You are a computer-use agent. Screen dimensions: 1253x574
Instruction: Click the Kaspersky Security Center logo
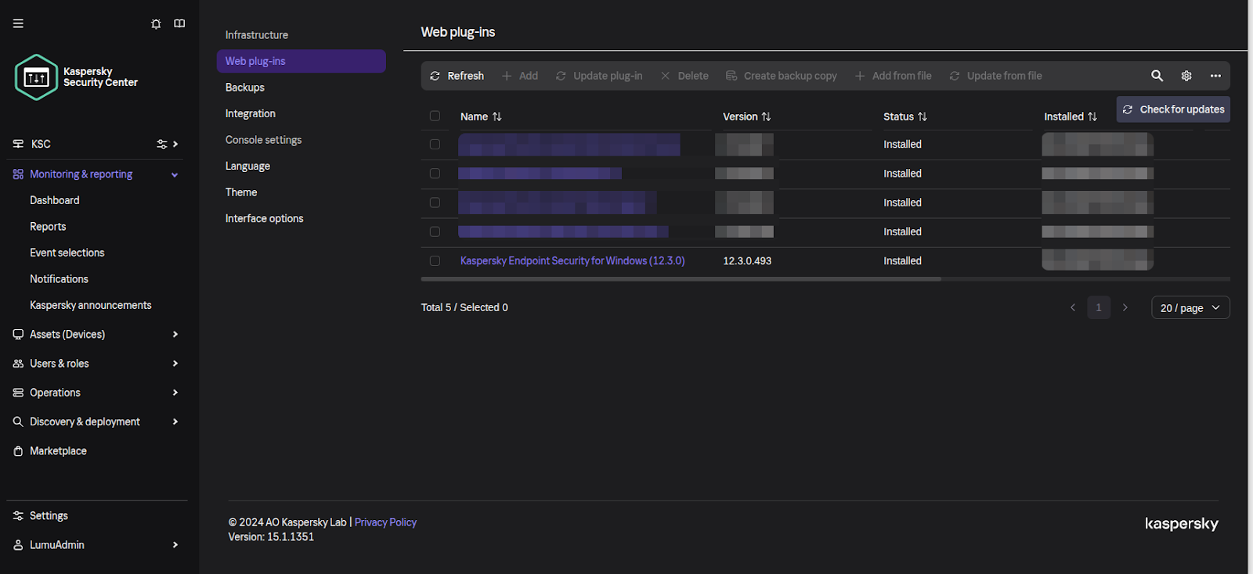tap(37, 77)
